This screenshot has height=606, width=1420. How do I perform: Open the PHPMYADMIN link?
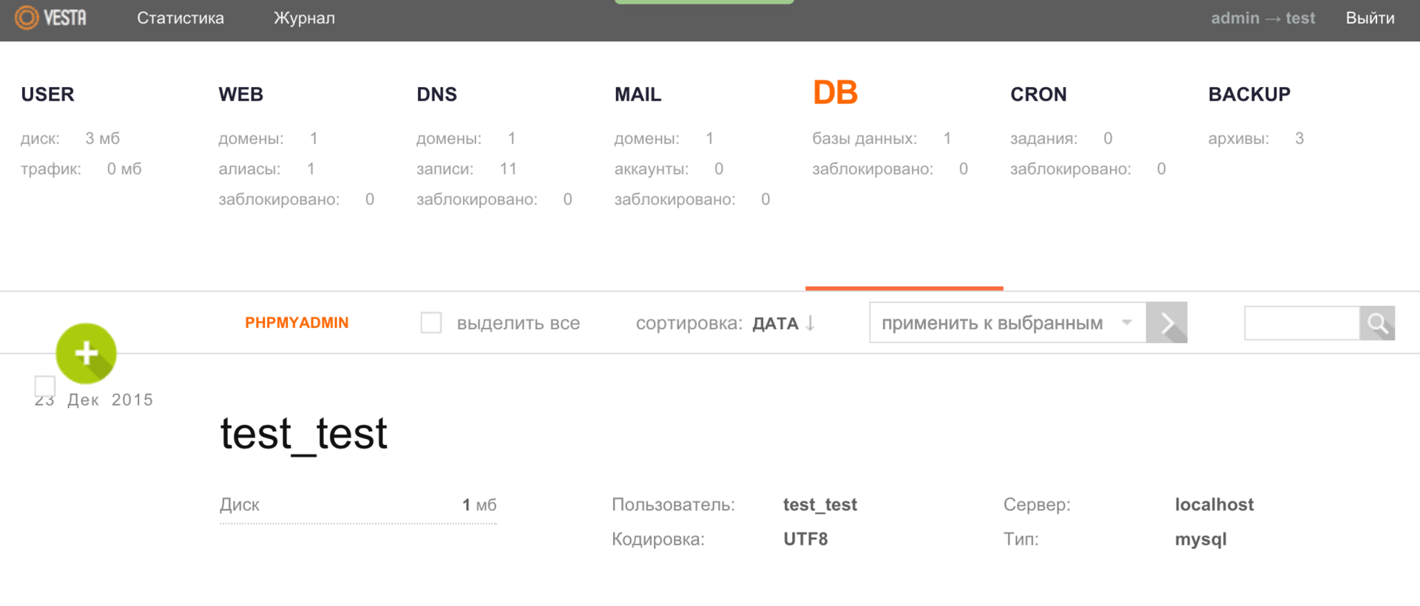point(297,323)
